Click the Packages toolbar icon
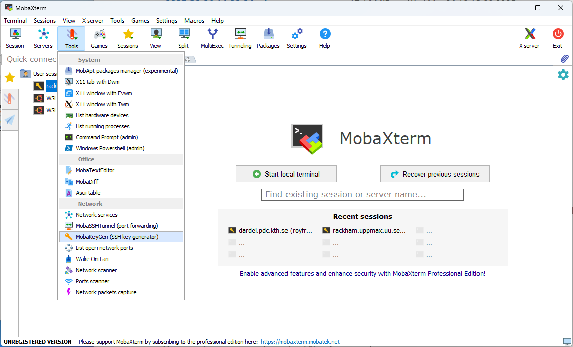 268,38
